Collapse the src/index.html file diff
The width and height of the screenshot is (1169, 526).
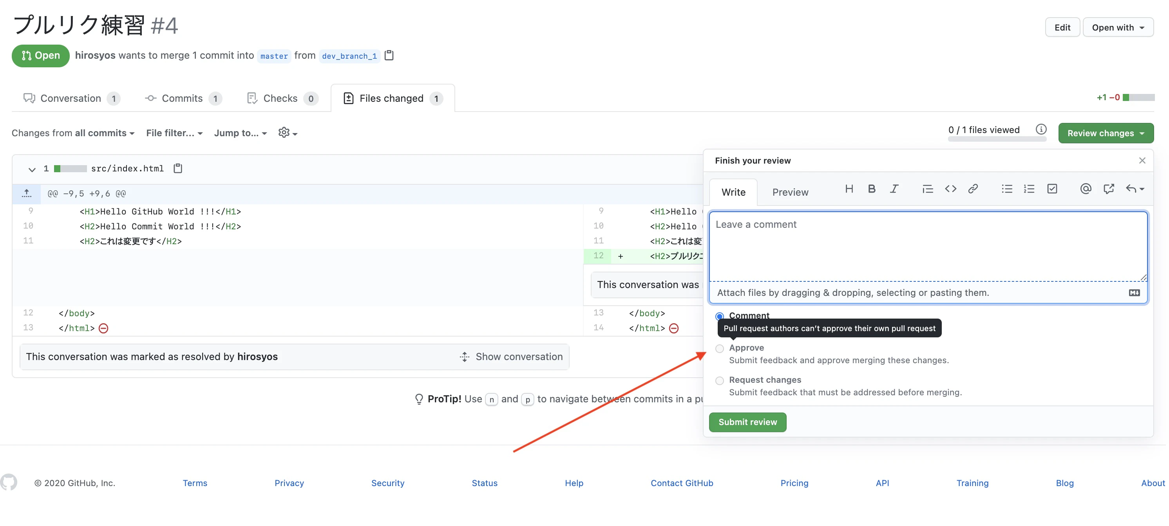click(32, 169)
